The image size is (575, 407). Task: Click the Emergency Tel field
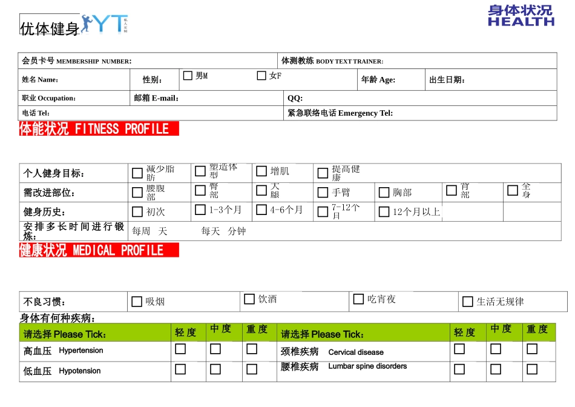(x=420, y=113)
